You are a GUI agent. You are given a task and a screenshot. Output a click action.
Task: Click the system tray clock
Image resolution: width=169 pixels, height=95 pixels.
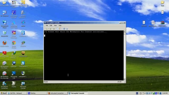165,93
